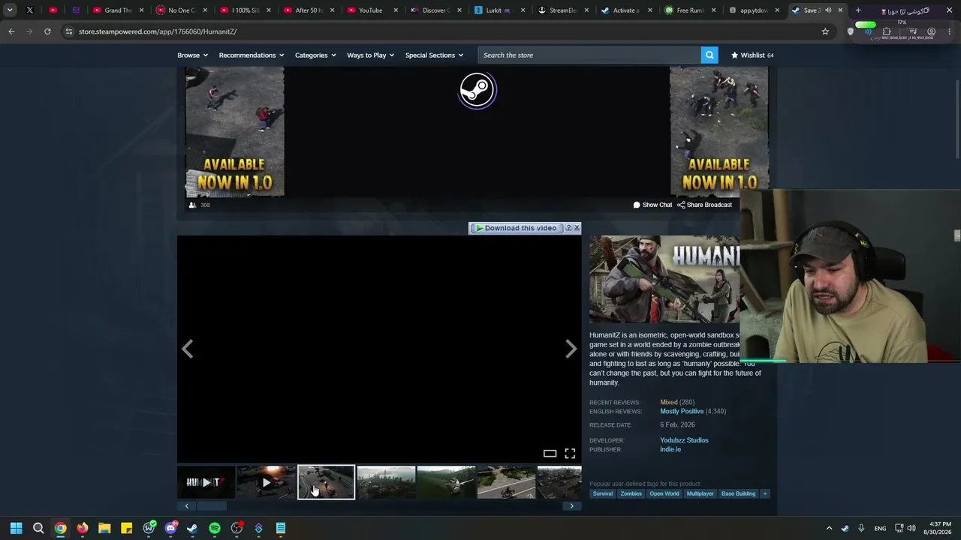Image resolution: width=961 pixels, height=540 pixels.
Task: Open the Mostly Positive English reviews link
Action: [682, 411]
